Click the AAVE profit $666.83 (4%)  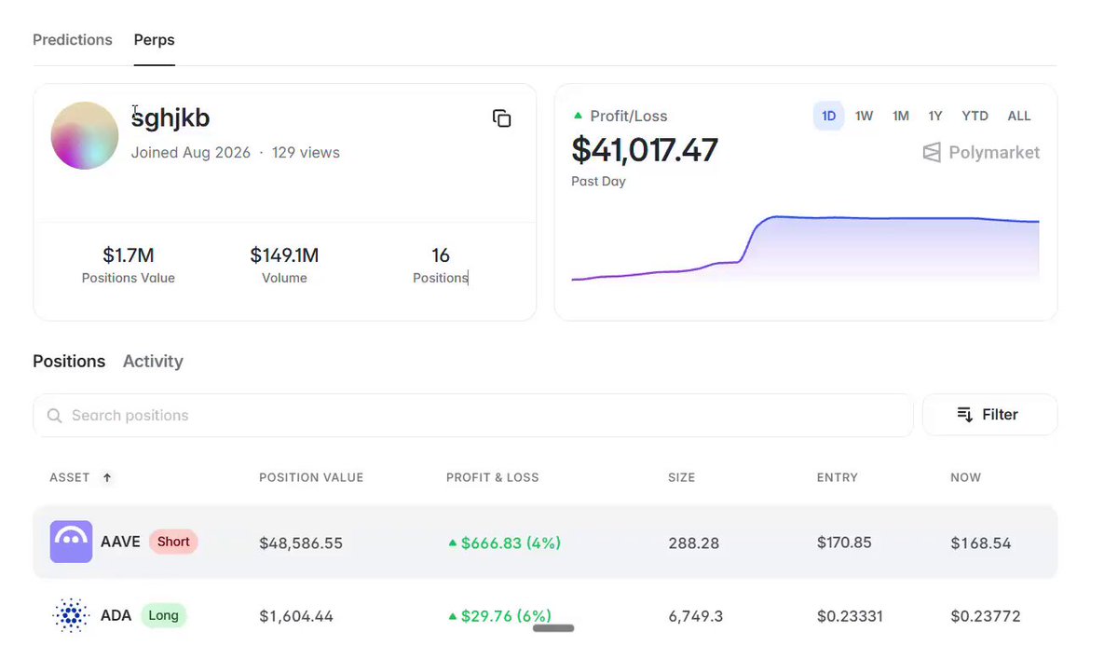[x=504, y=543]
